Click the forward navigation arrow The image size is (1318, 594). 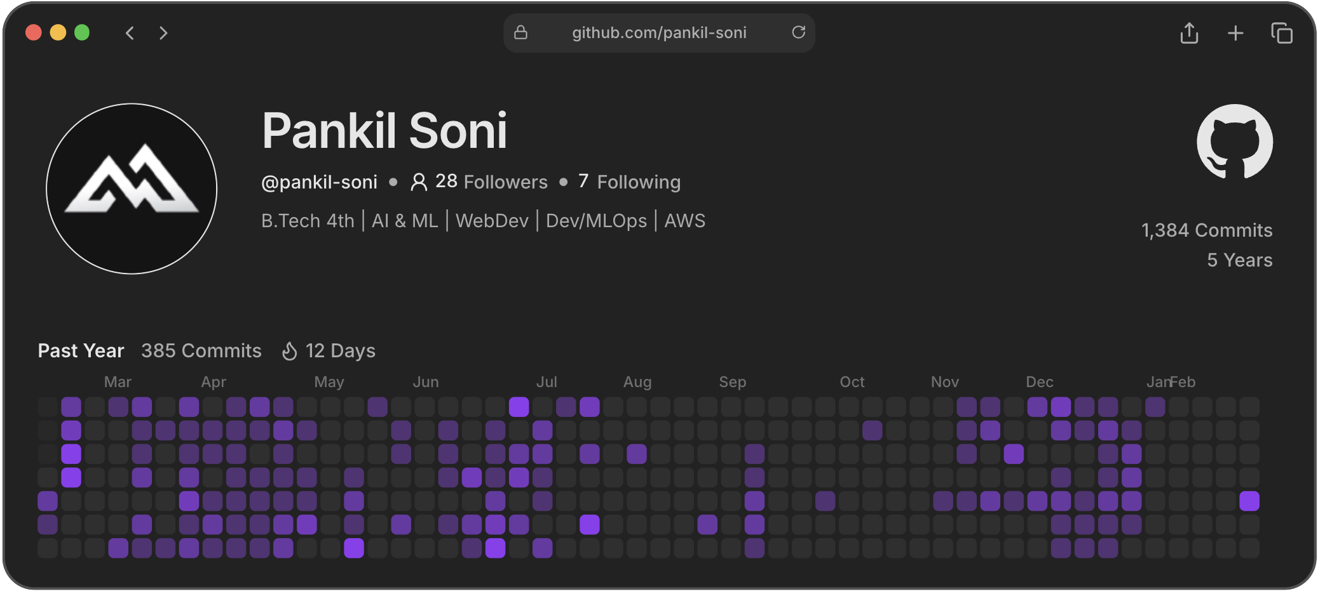click(x=163, y=33)
